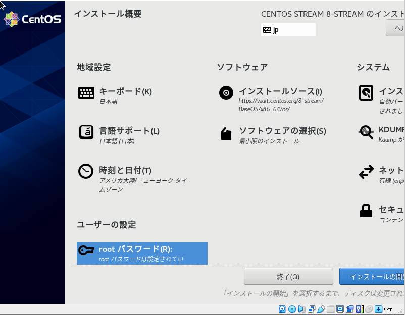Click the hard disk installation destination icon

(x=366, y=93)
